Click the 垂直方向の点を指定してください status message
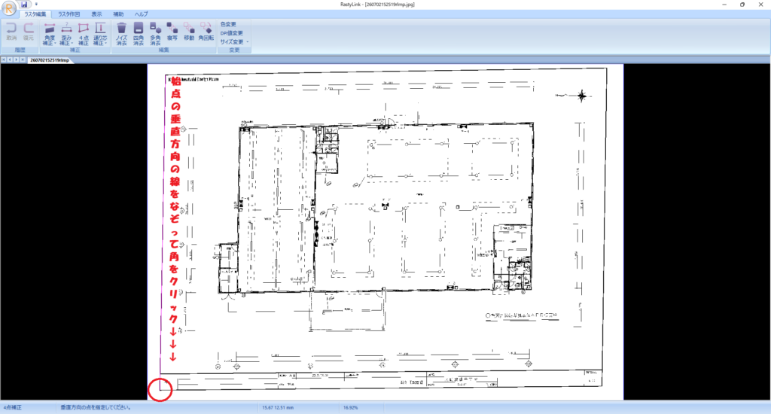Viewport: 771px width, 414px height. [x=96, y=408]
